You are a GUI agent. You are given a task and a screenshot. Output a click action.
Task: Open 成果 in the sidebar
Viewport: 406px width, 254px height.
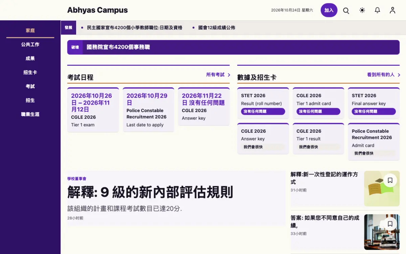pos(30,58)
